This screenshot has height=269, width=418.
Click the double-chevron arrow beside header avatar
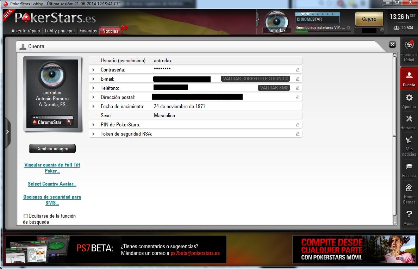[x=257, y=19]
